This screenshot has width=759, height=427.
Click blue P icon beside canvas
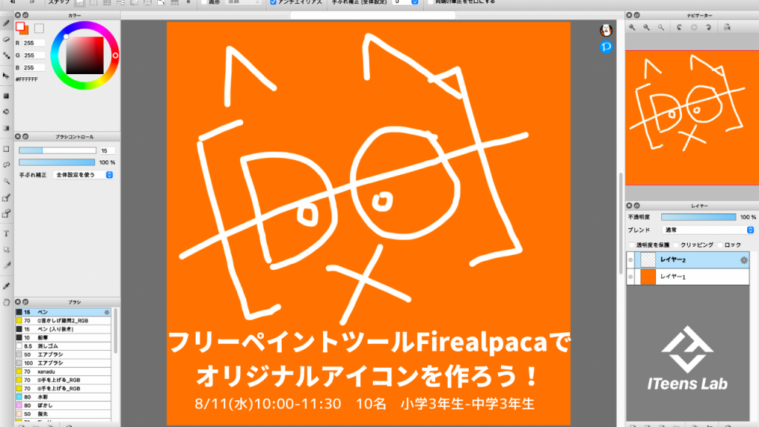(606, 47)
